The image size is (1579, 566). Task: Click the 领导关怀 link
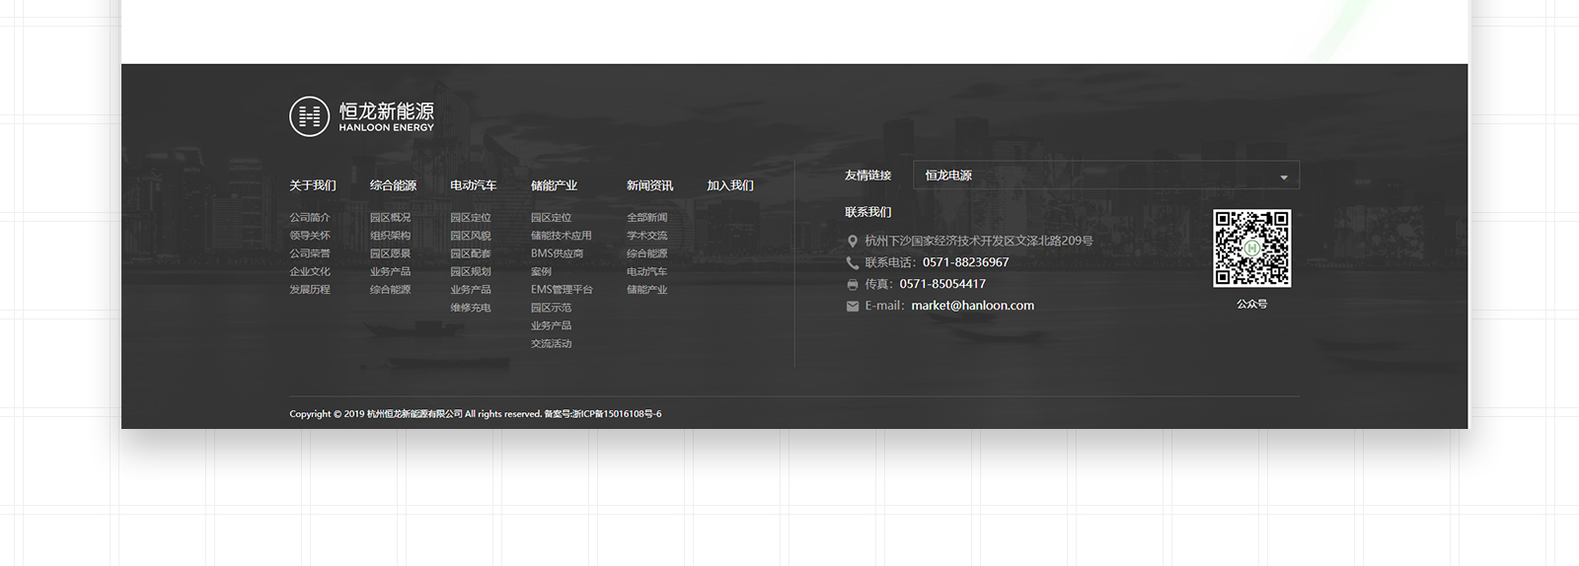tap(310, 236)
